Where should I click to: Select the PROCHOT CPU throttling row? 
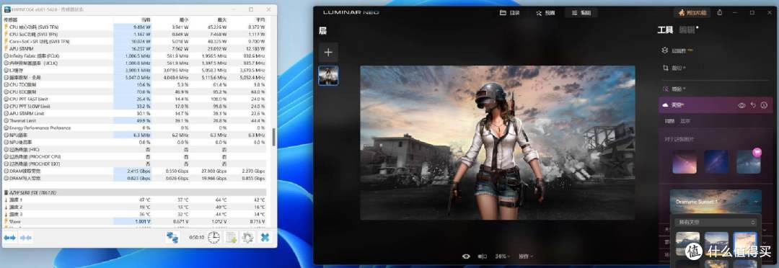[x=134, y=156]
